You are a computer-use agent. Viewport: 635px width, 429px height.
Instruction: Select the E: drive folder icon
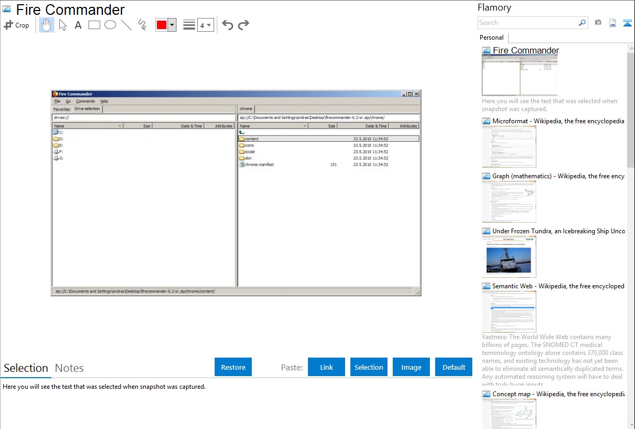[56, 145]
